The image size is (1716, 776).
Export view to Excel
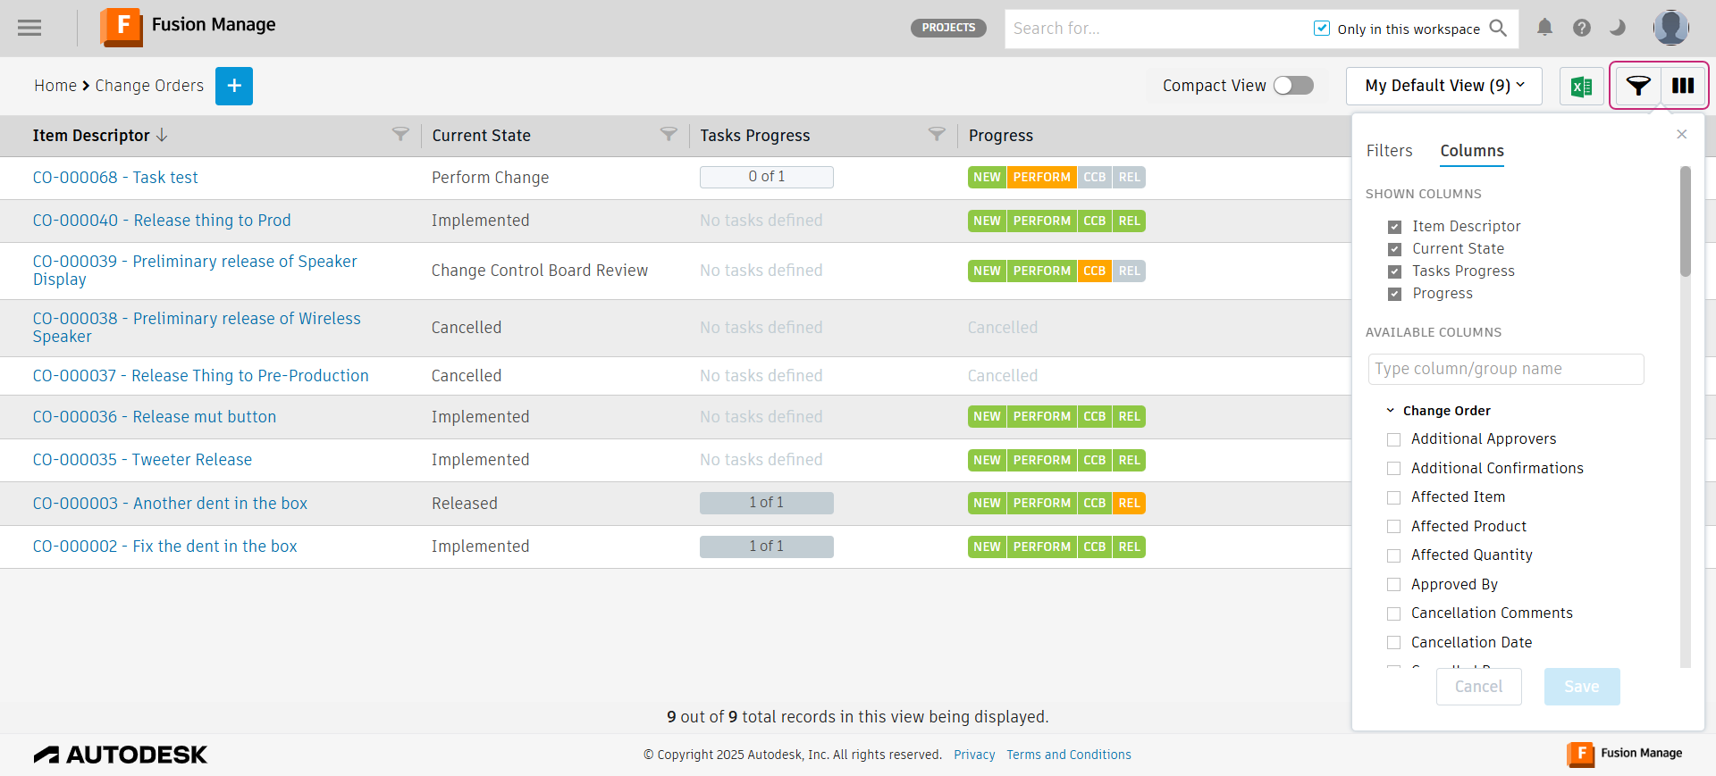[1582, 86]
